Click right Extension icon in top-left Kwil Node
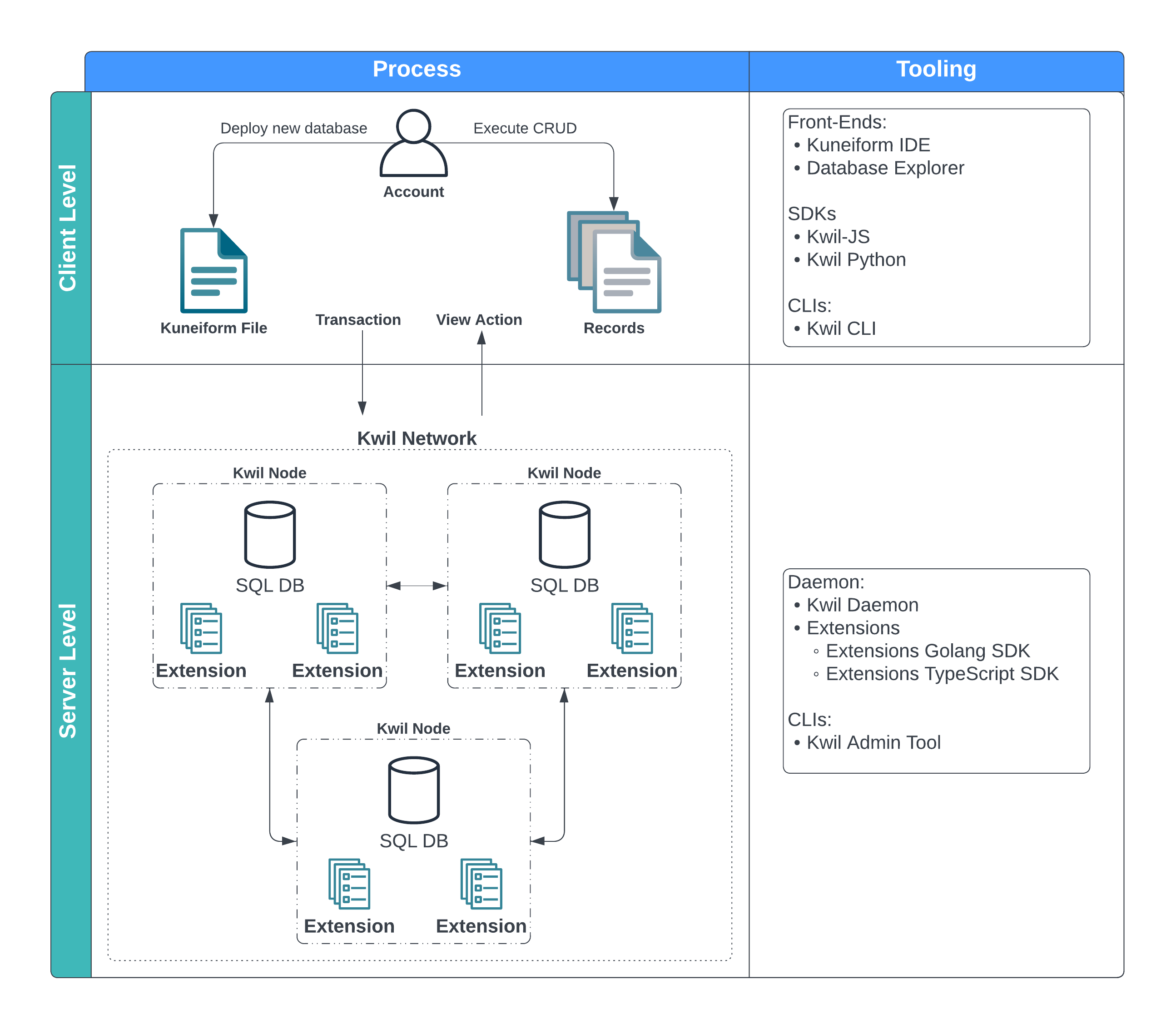Viewport: 1176px width, 1029px height. pyautogui.click(x=337, y=628)
